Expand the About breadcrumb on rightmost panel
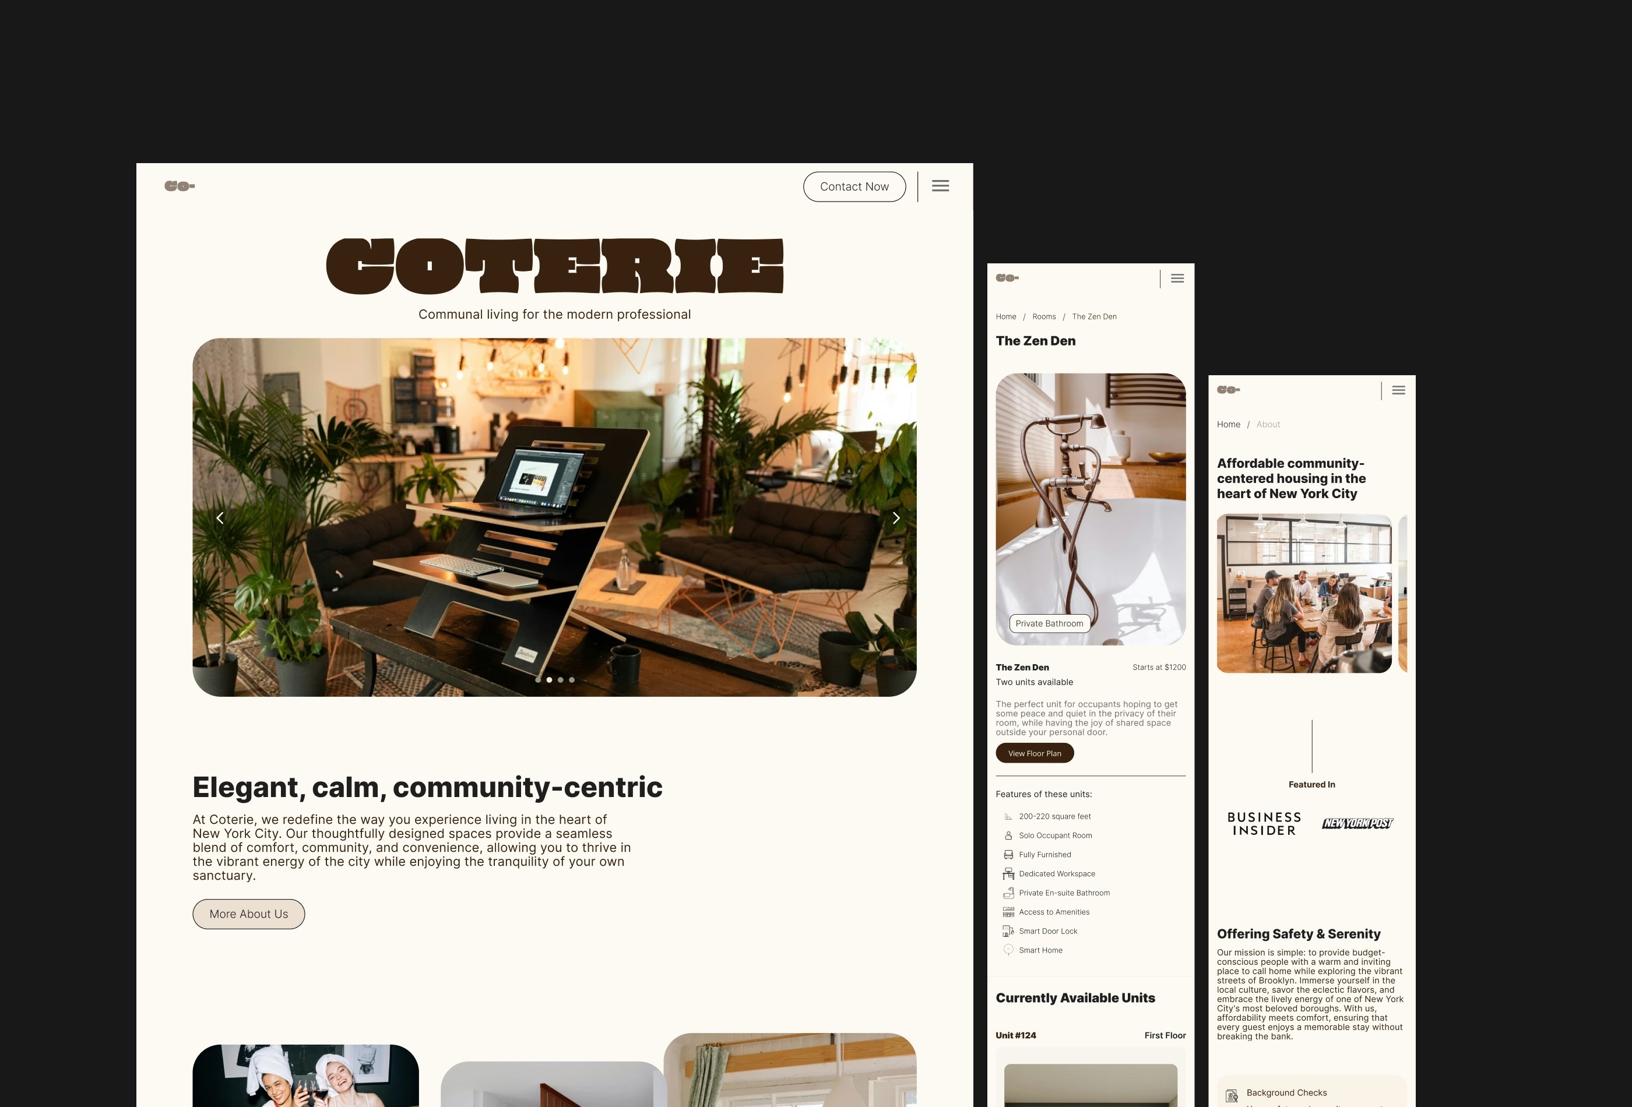1632x1107 pixels. 1269,424
